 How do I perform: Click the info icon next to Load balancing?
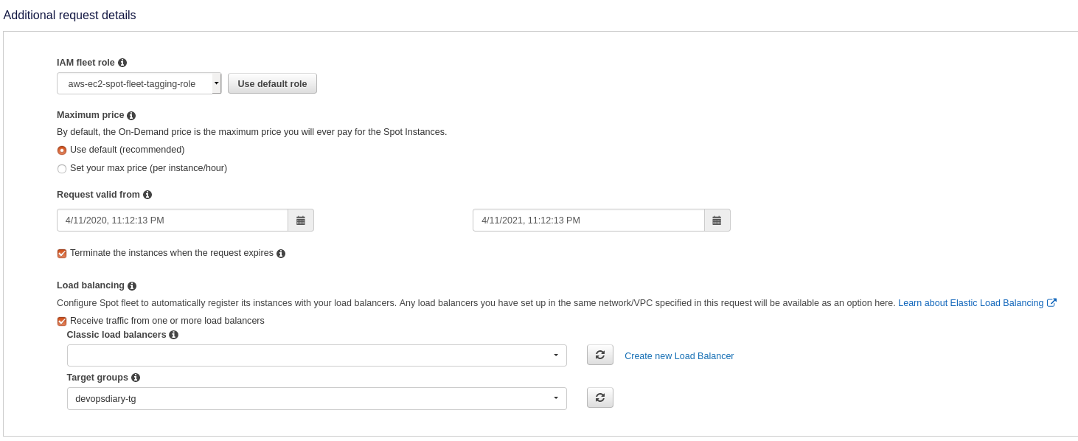132,286
